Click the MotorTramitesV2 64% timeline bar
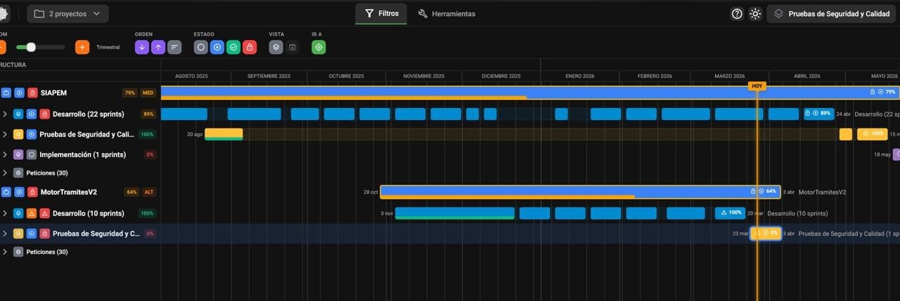The height and width of the screenshot is (301, 900). tap(581, 191)
